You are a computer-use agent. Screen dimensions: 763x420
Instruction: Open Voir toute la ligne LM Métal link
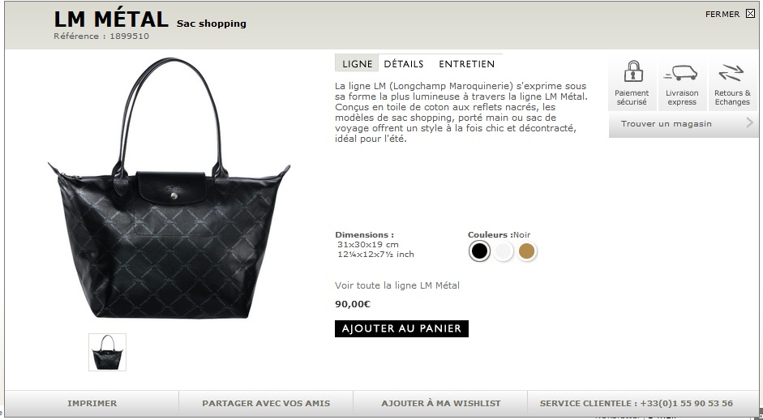397,285
